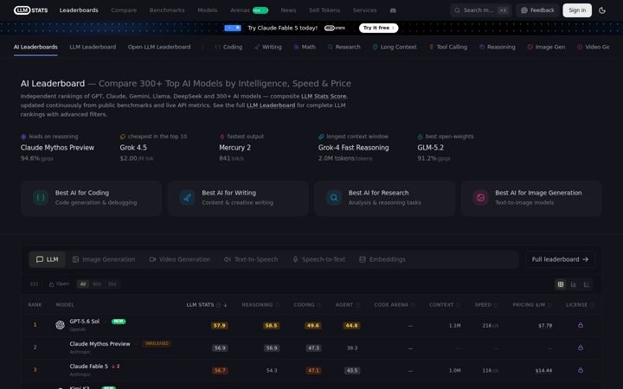Click the Sign in button
Viewport: 623px width, 389px height.
click(x=577, y=10)
